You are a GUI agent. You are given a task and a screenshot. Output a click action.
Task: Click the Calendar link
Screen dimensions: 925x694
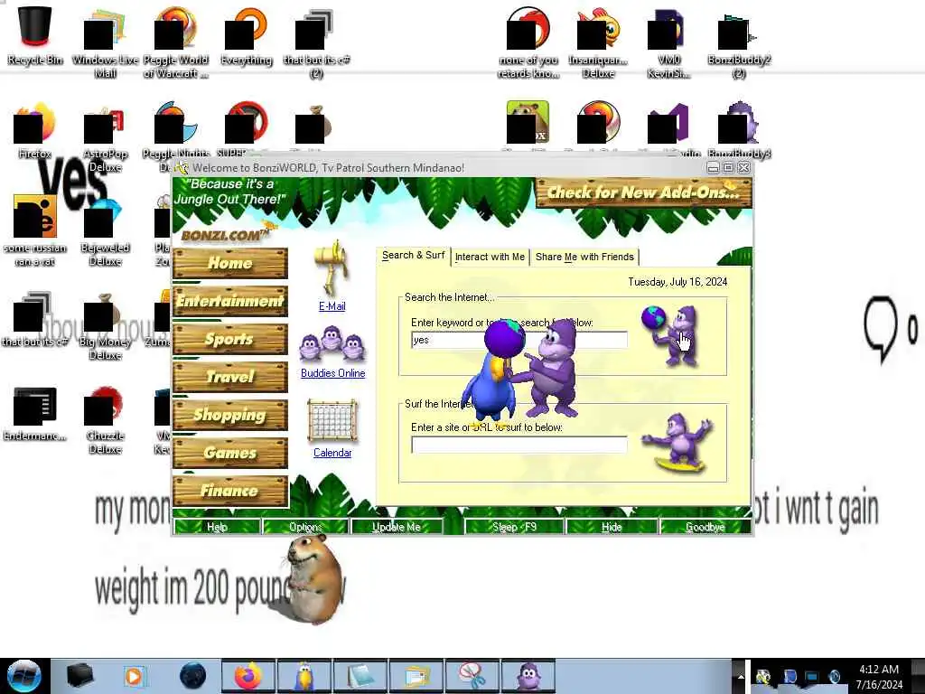(332, 453)
